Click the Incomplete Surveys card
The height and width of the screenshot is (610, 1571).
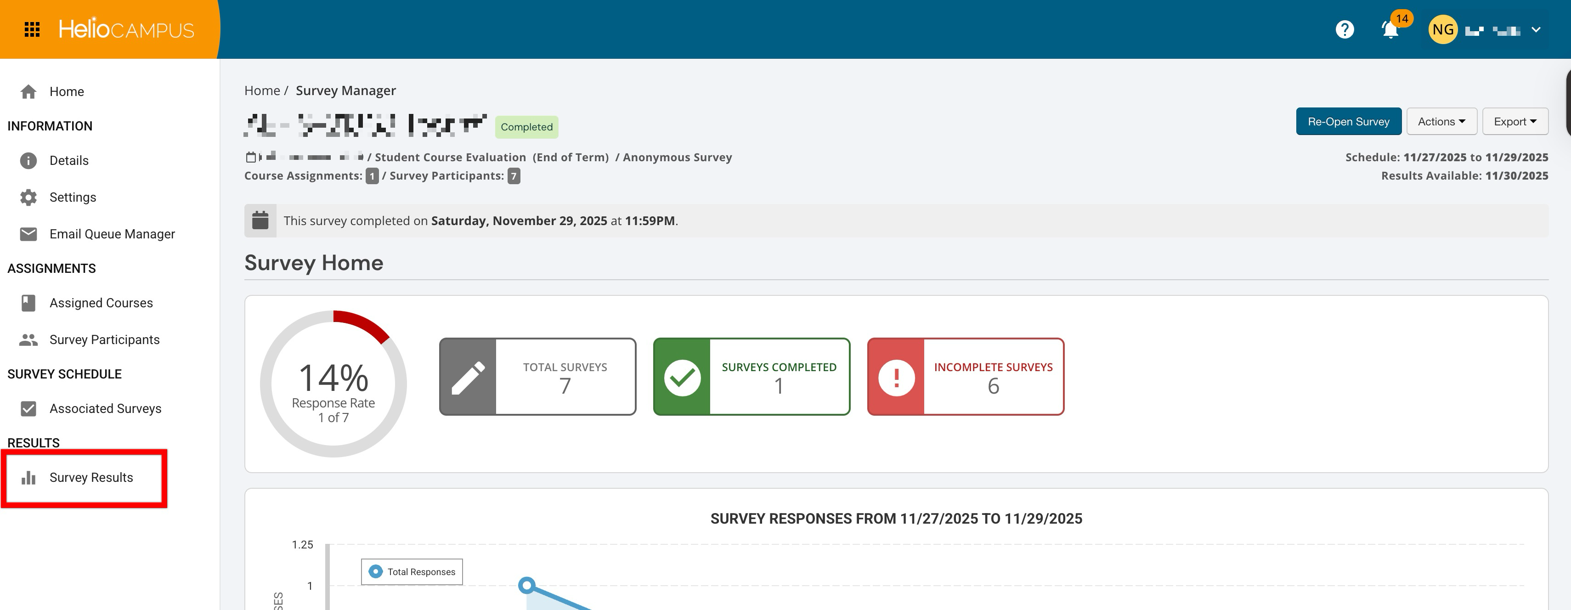966,376
